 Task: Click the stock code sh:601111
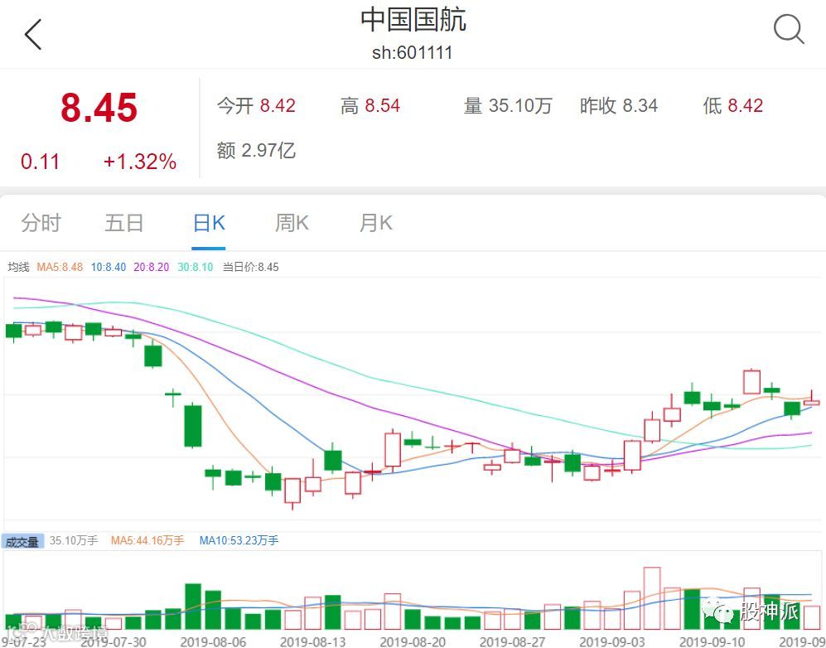point(413,53)
